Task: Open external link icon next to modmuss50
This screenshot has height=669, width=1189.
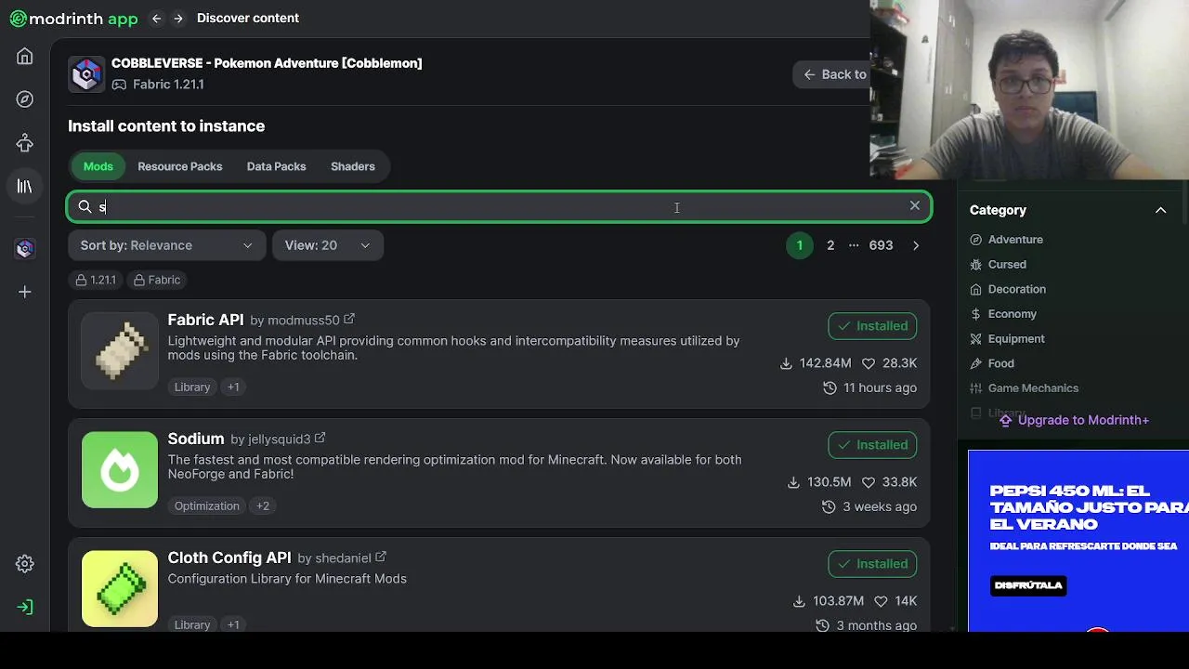Action: 349,320
